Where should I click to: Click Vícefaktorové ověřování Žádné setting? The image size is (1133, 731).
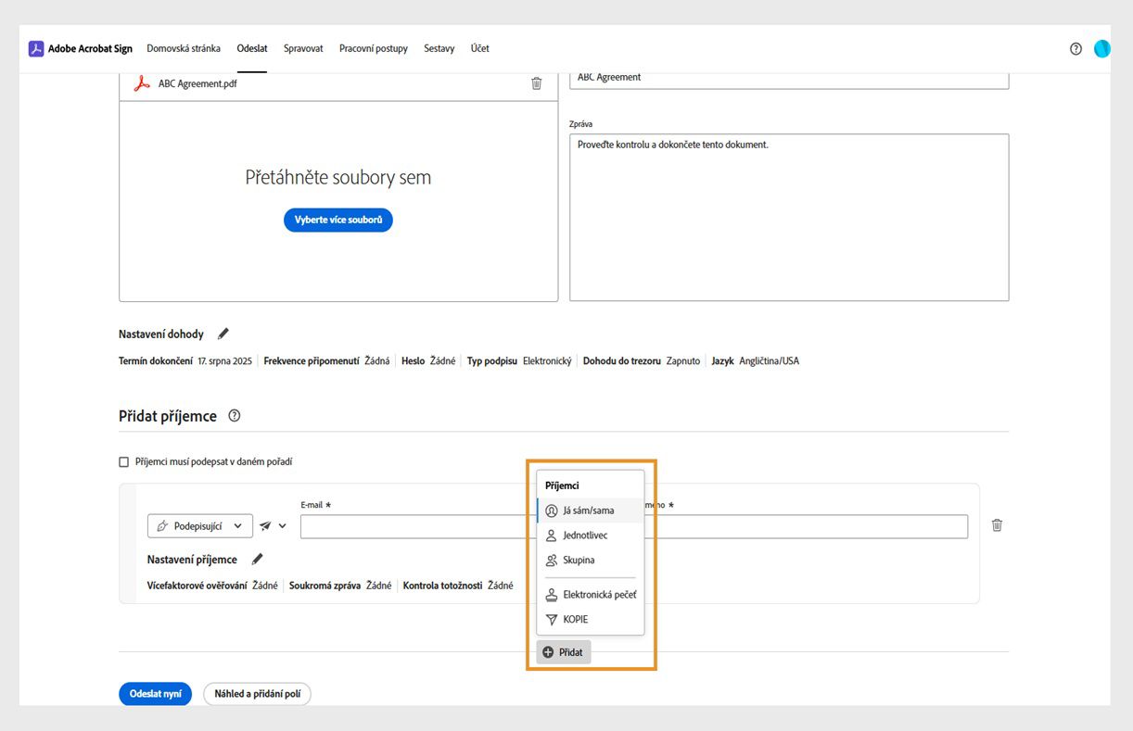[212, 586]
